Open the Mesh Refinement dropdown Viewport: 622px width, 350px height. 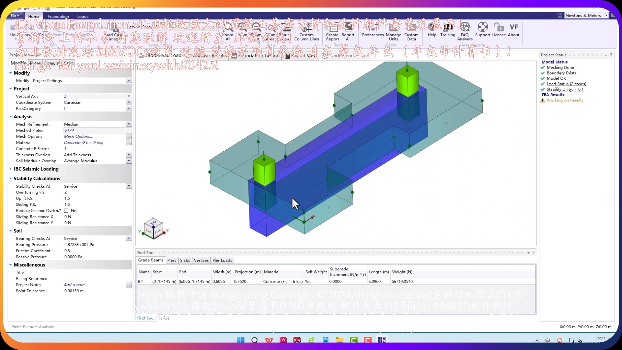click(x=129, y=124)
